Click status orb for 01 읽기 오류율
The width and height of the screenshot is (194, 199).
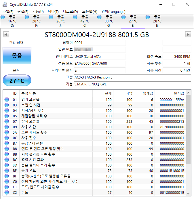[7, 99]
